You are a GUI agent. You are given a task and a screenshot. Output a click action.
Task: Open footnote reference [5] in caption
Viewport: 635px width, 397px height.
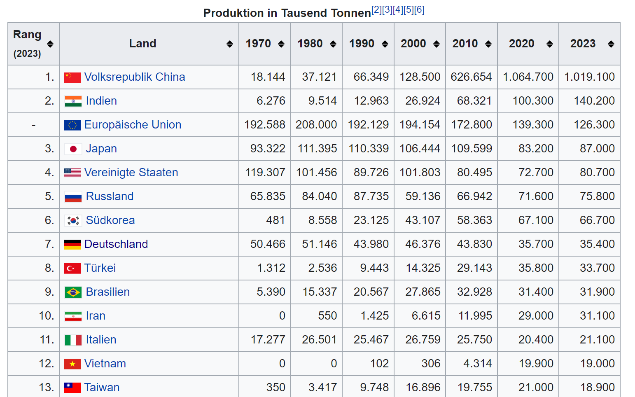click(x=409, y=10)
